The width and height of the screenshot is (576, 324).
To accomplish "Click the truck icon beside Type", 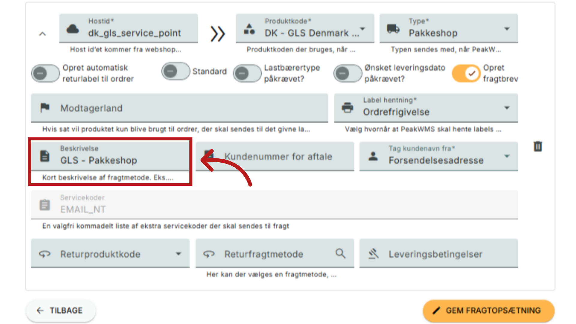I will pyautogui.click(x=393, y=29).
